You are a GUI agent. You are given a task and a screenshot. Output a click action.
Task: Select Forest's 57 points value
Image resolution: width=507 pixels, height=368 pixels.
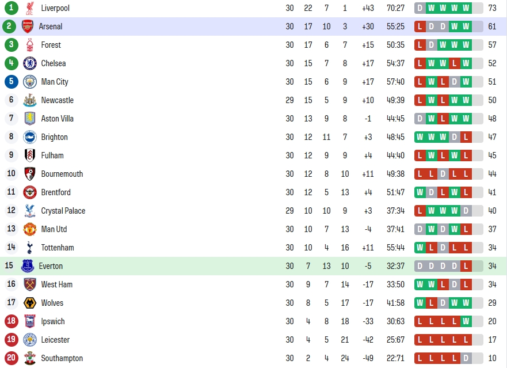[x=492, y=45]
